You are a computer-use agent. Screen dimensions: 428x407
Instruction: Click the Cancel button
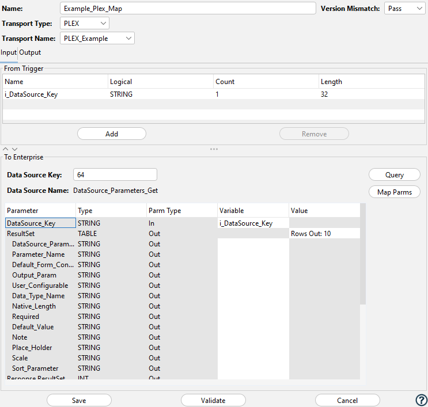point(347,400)
